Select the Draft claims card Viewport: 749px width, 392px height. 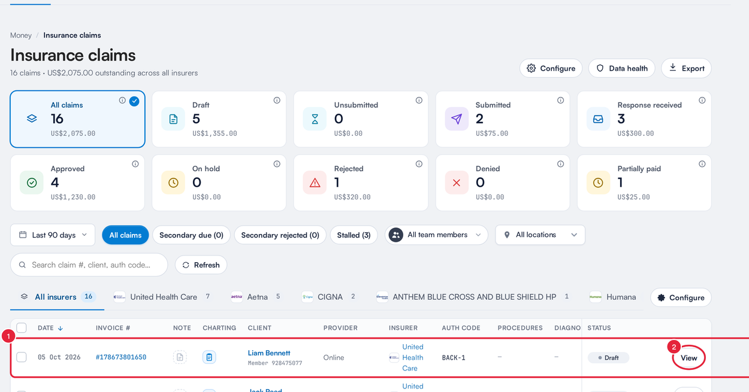(x=219, y=119)
